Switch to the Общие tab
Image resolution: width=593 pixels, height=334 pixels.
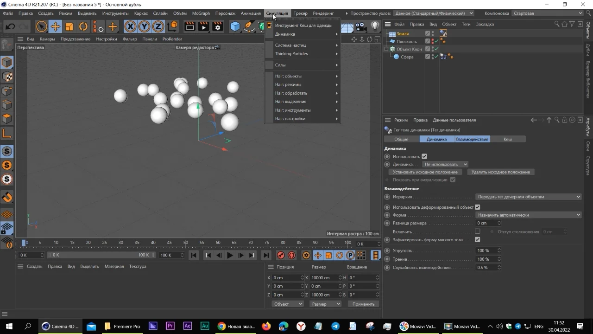(401, 139)
